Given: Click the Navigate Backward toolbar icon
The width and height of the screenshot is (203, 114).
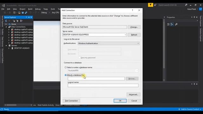Looking at the screenshot, I should click(5, 13).
